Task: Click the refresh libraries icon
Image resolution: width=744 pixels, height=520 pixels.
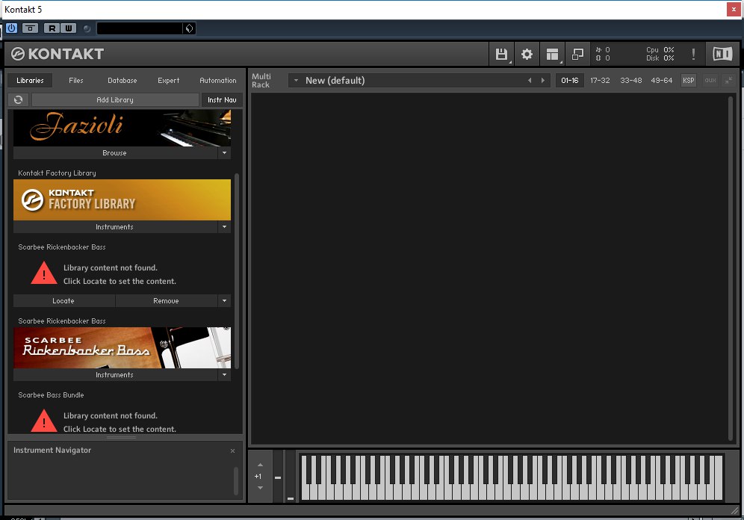Action: point(19,99)
